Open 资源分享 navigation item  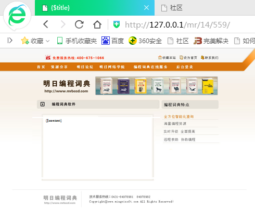click(x=59, y=67)
